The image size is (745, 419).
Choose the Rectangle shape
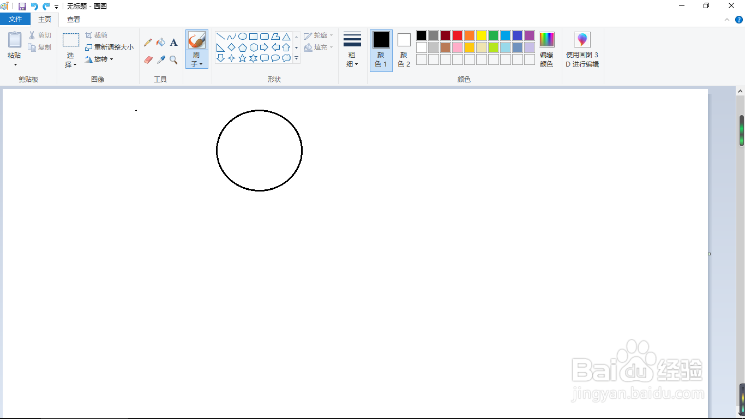[x=254, y=37]
